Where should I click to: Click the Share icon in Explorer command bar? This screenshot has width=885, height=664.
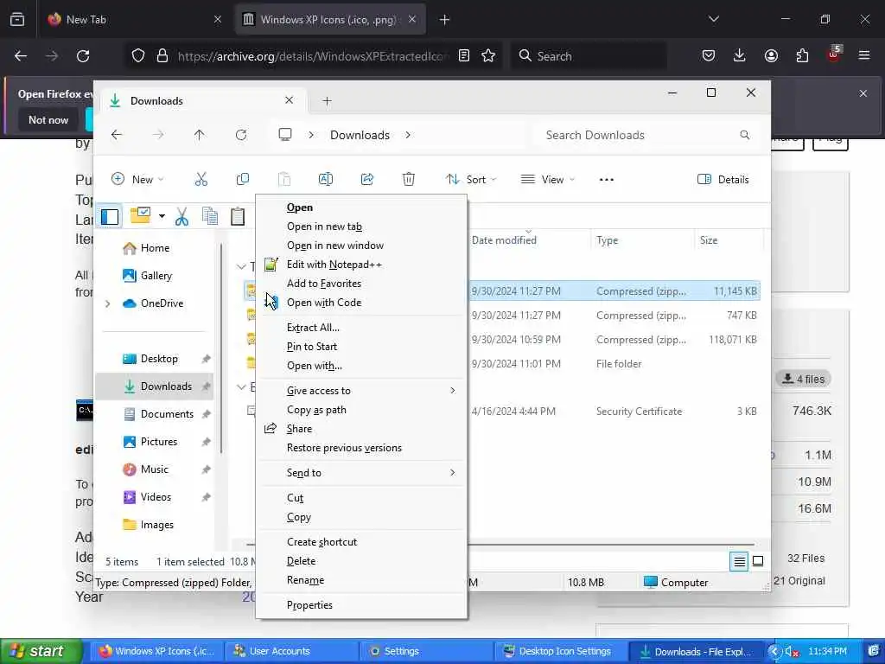coord(366,180)
